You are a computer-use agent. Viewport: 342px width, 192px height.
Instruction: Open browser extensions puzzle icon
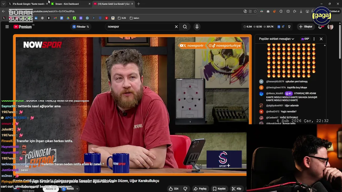pyautogui.click(x=281, y=11)
